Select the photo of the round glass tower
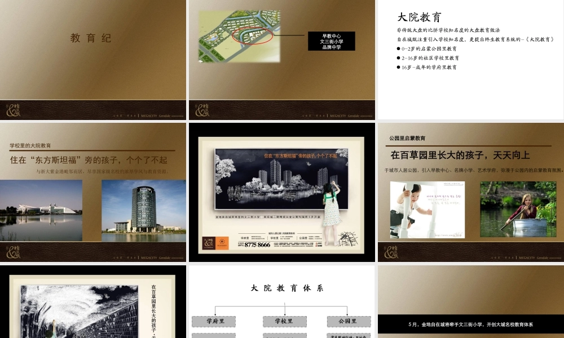564x338 pixels. pos(144,211)
